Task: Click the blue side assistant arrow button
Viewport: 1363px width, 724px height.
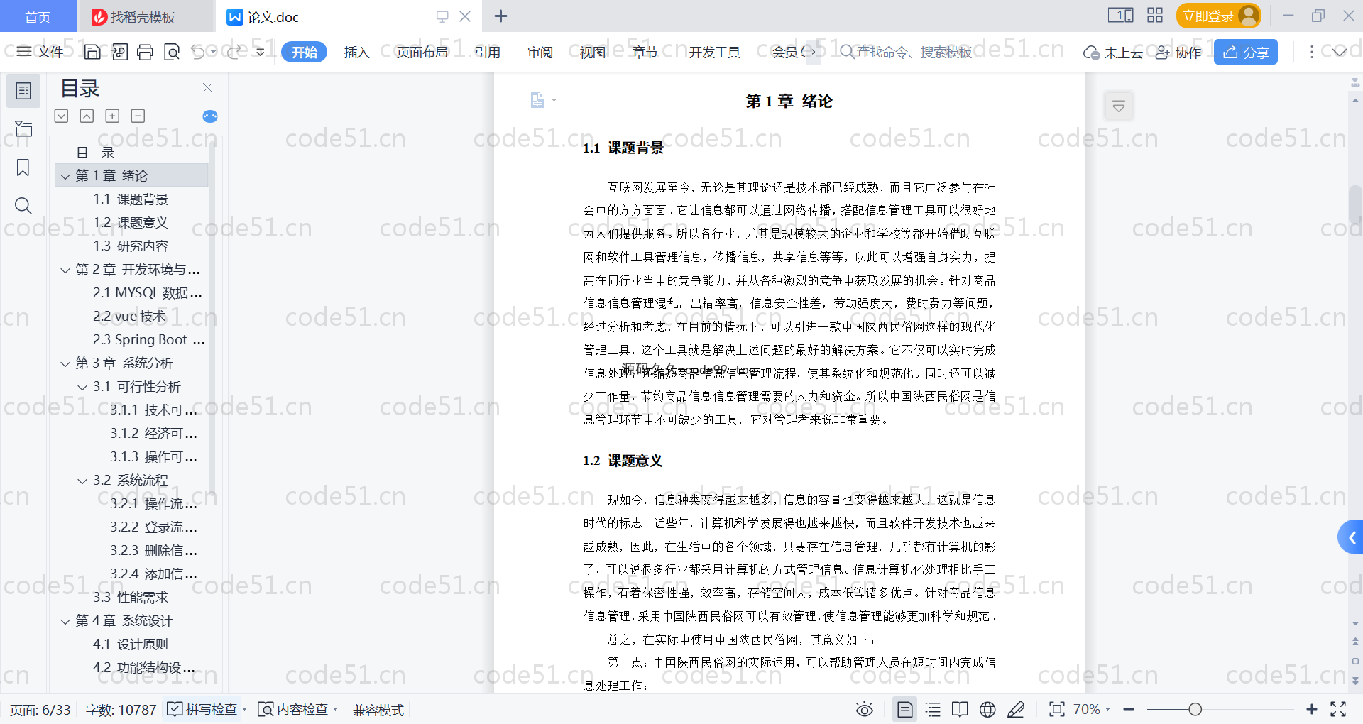Action: 1352,537
